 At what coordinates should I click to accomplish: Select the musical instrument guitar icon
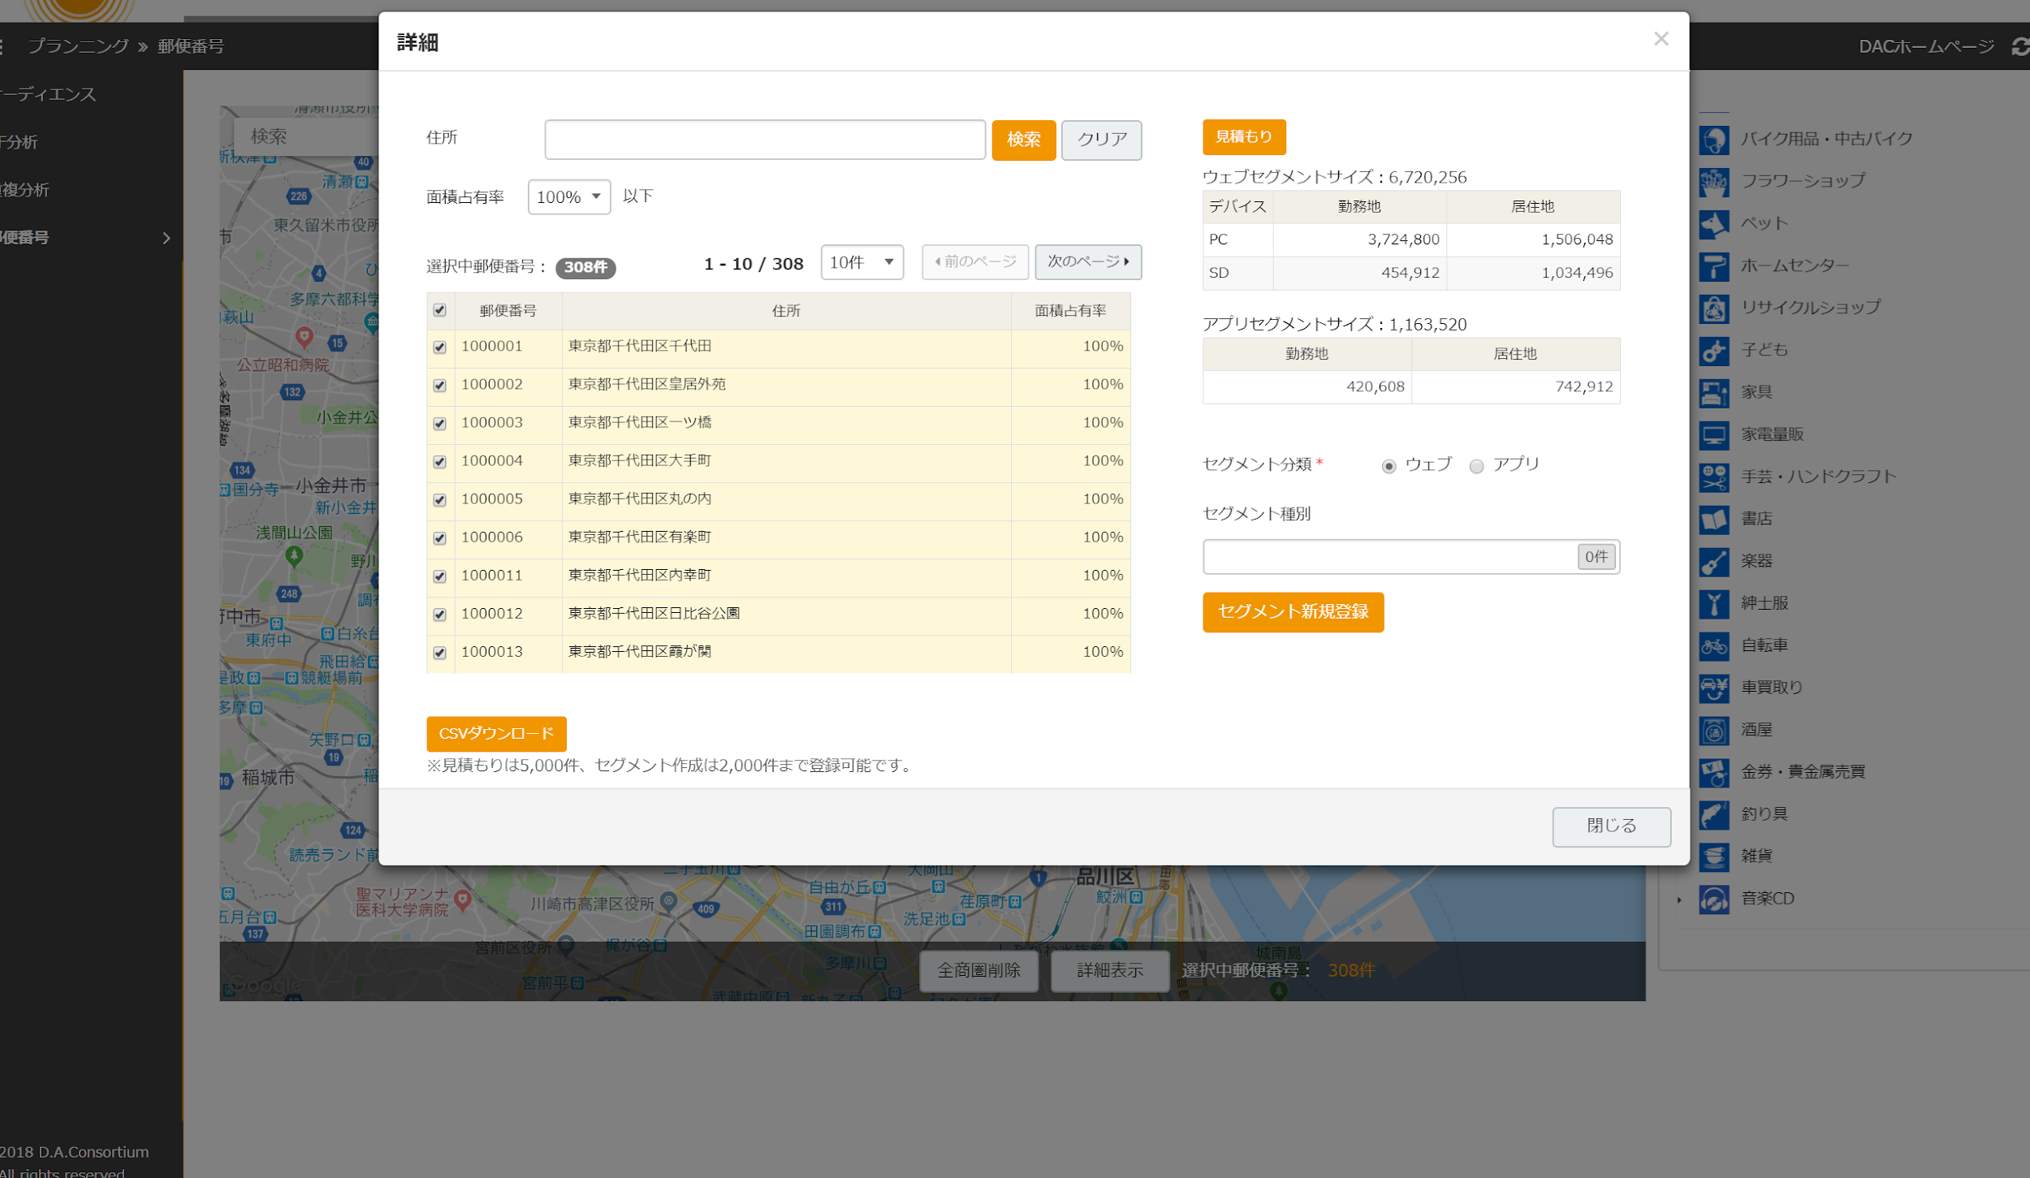[1713, 562]
